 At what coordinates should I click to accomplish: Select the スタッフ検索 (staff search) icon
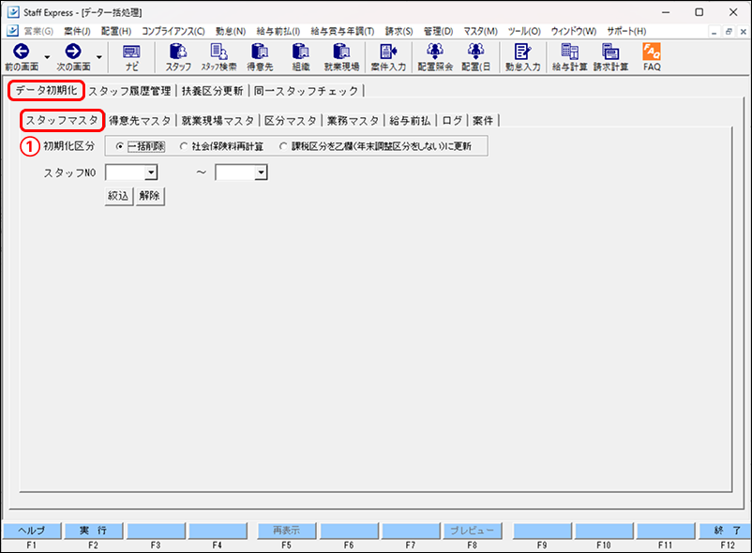pos(218,58)
